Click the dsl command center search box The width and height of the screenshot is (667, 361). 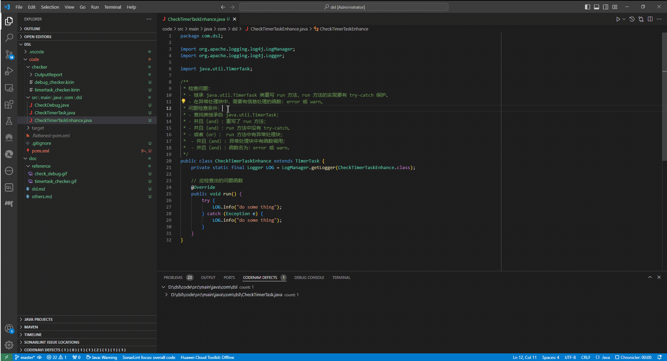[344, 7]
